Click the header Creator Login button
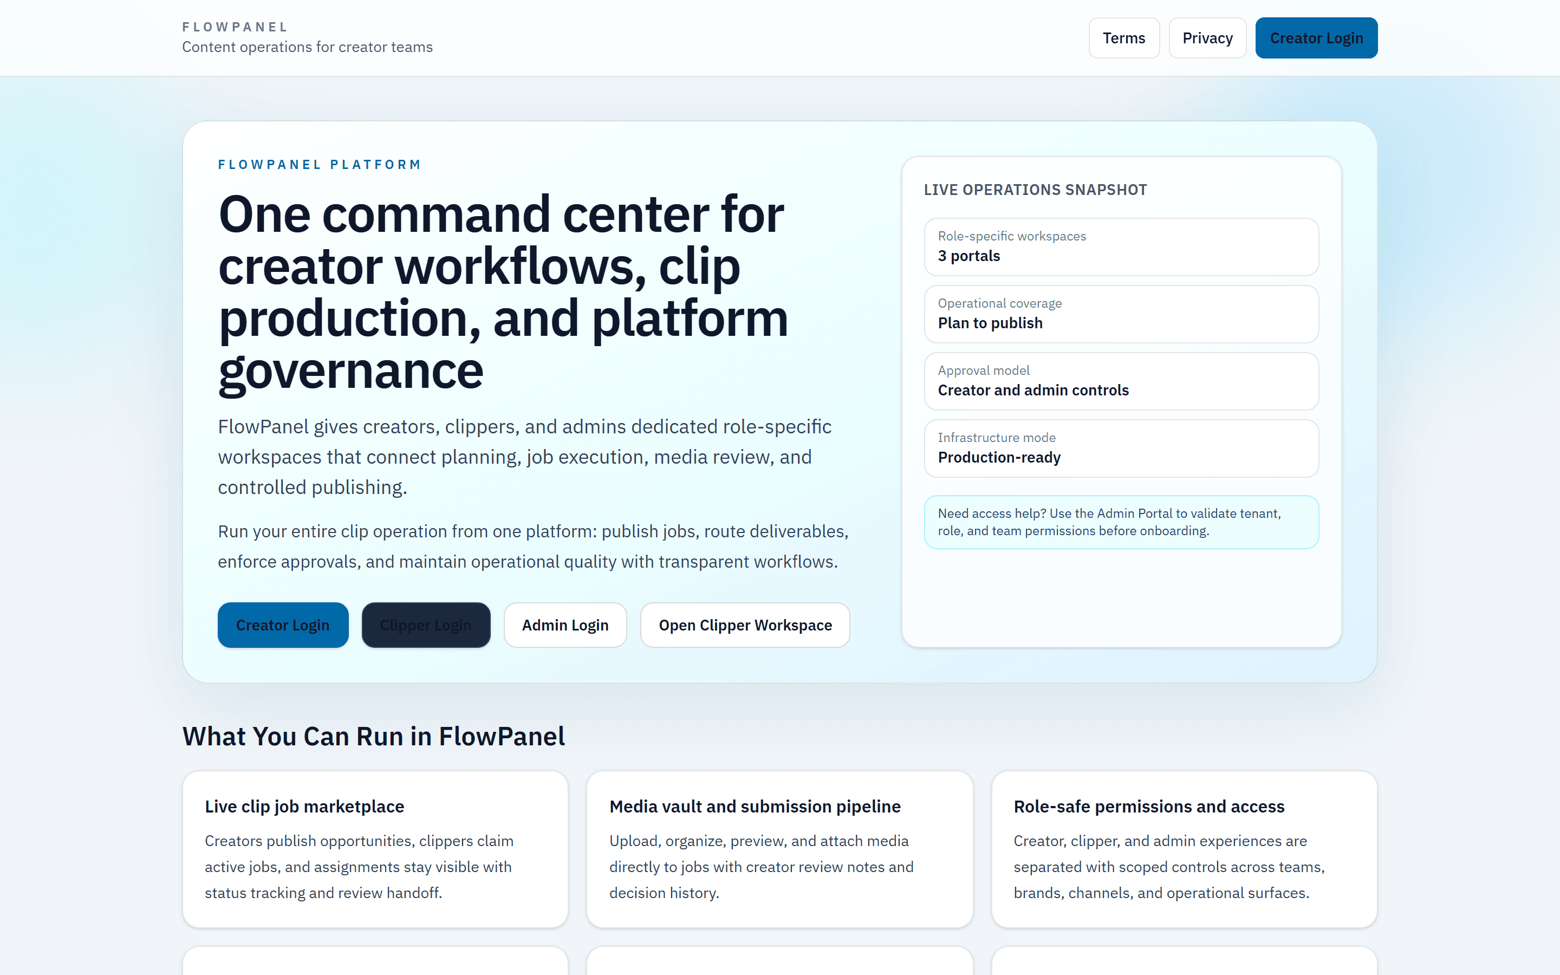The image size is (1560, 975). 1316,38
